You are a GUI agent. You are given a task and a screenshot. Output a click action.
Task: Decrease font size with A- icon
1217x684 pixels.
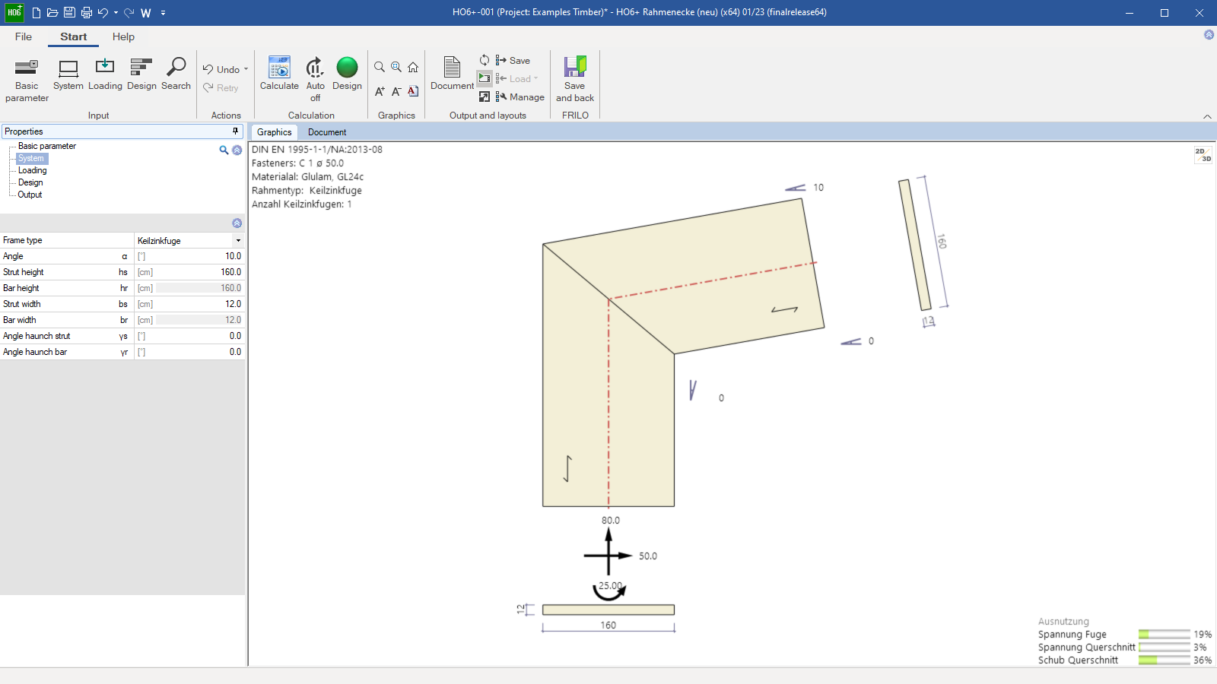(396, 91)
